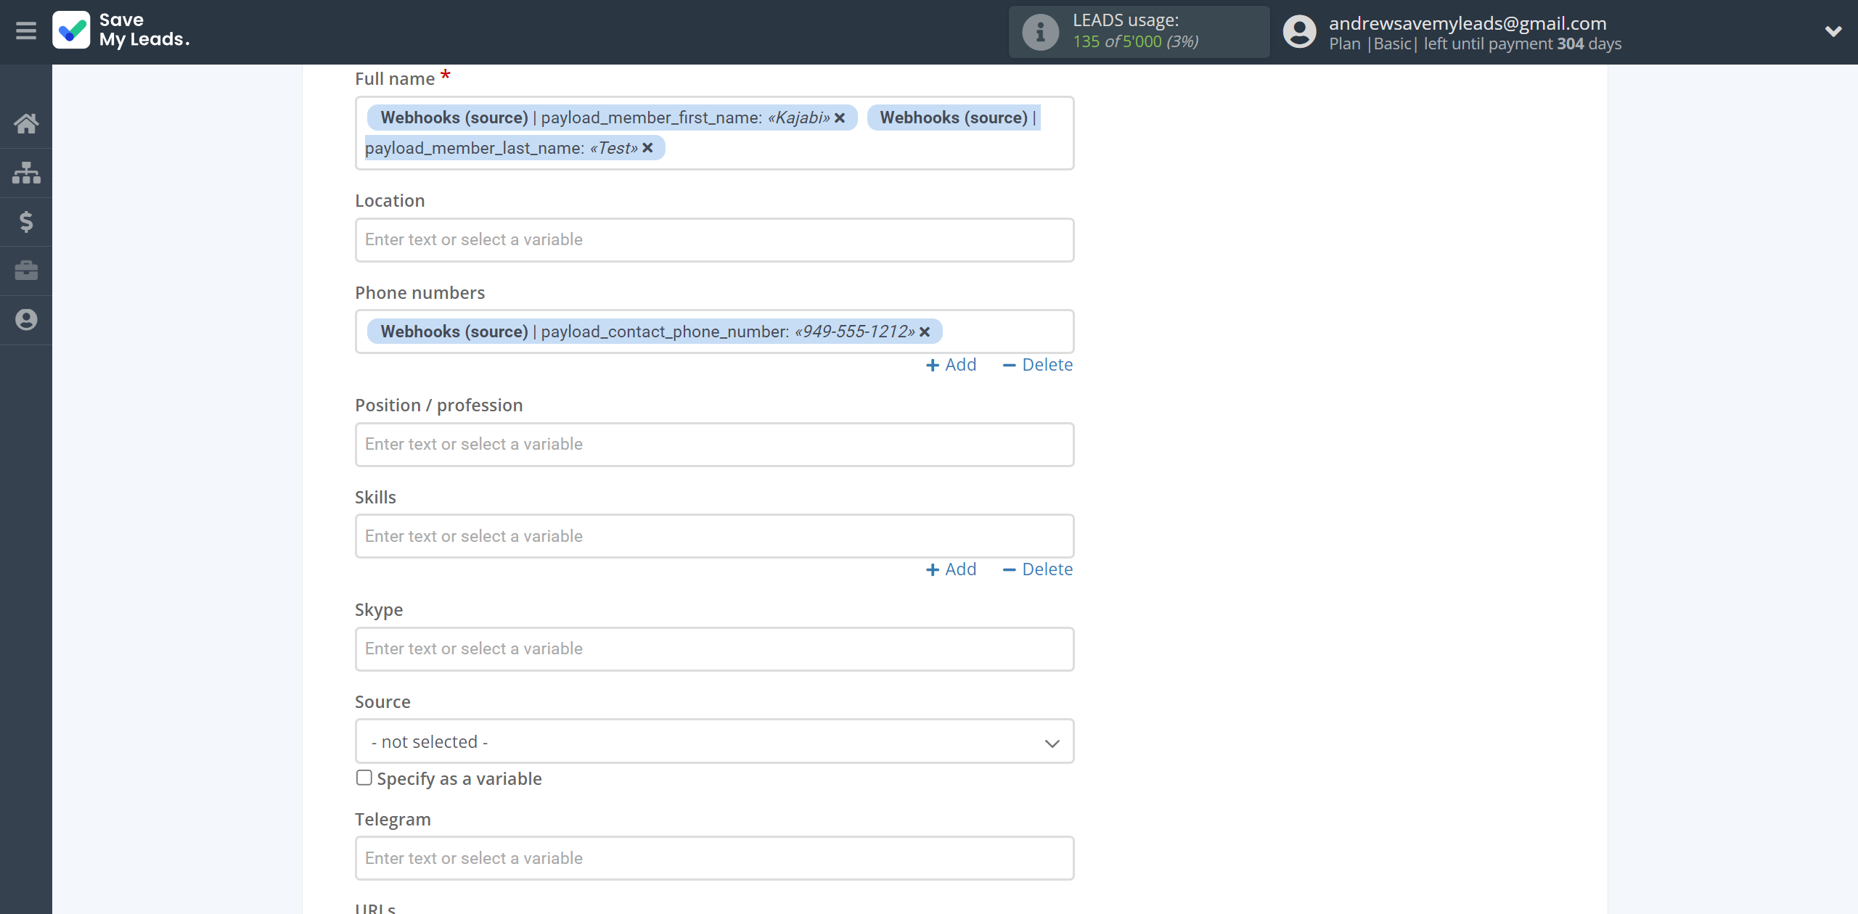Remove the payload_contact_phone_number tag

coord(925,332)
